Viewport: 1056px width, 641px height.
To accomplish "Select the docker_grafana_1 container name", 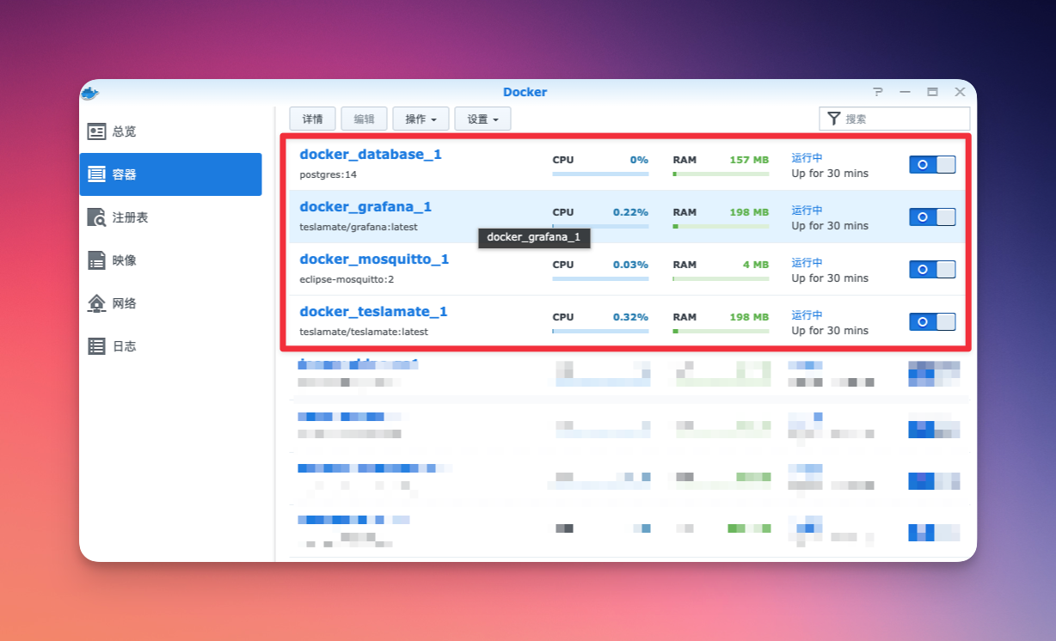I will (365, 207).
